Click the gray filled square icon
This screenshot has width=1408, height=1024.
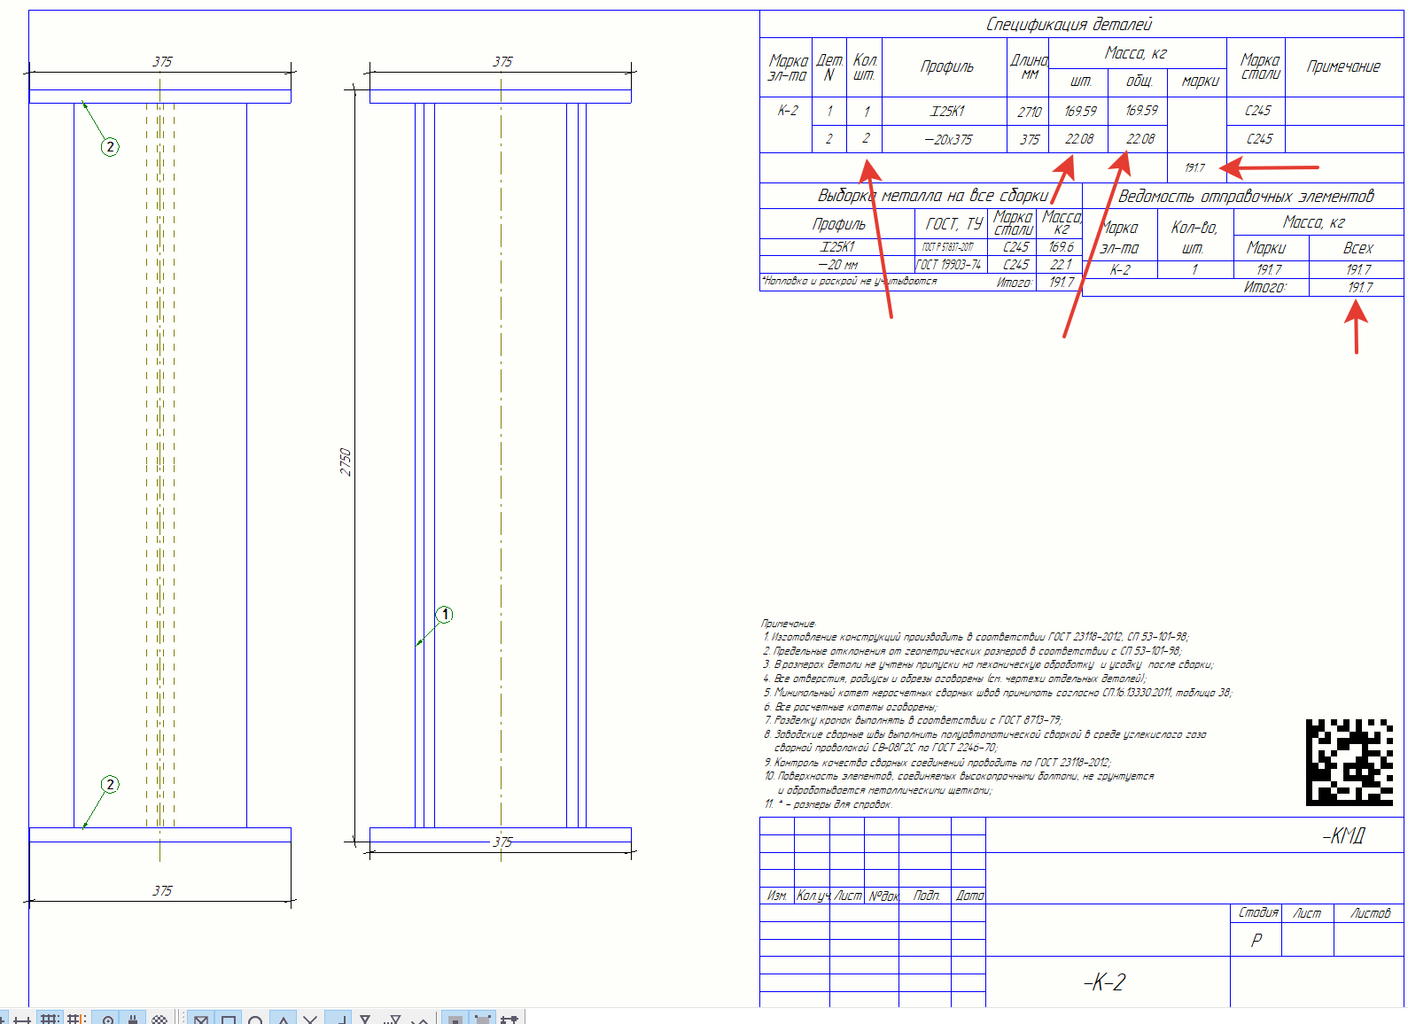(455, 1019)
